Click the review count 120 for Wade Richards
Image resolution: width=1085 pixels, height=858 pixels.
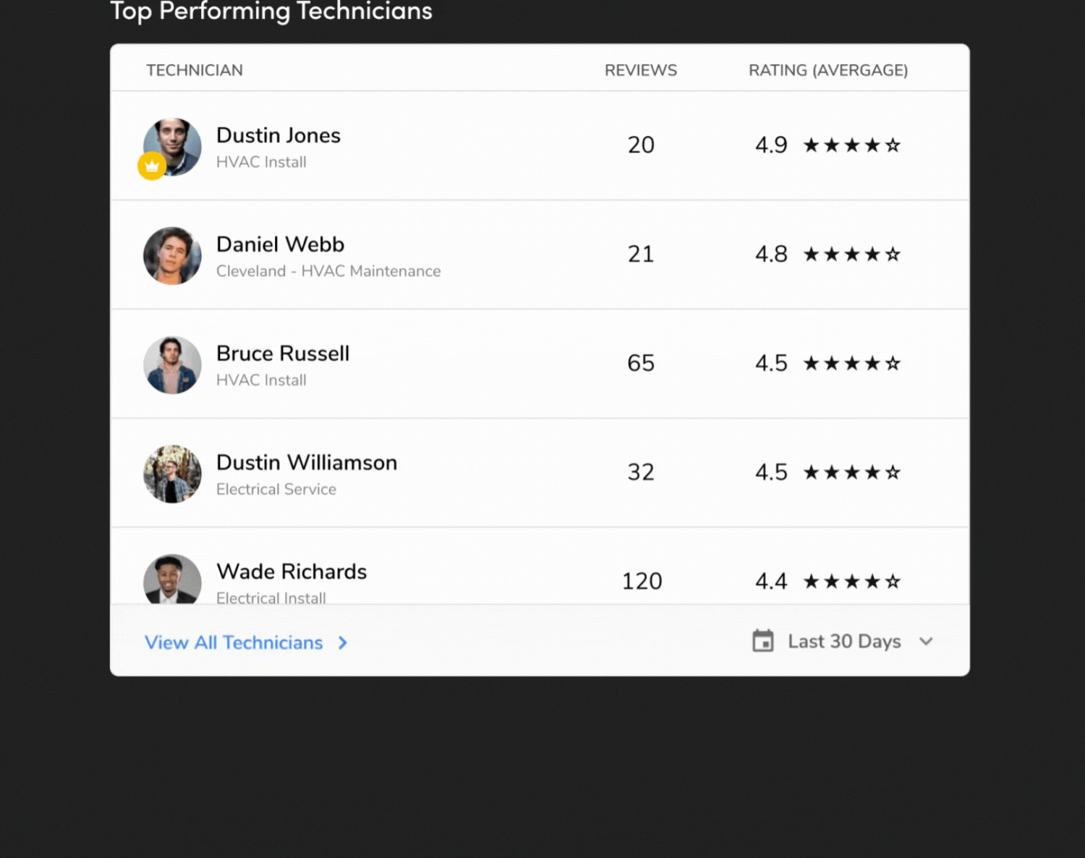coord(642,580)
